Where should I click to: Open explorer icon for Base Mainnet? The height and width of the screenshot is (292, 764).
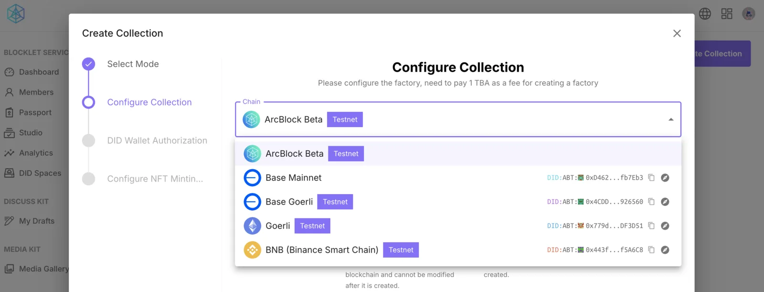(665, 178)
